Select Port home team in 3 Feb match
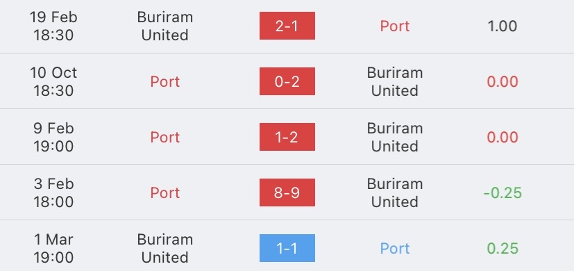This screenshot has height=271, width=574. (164, 193)
